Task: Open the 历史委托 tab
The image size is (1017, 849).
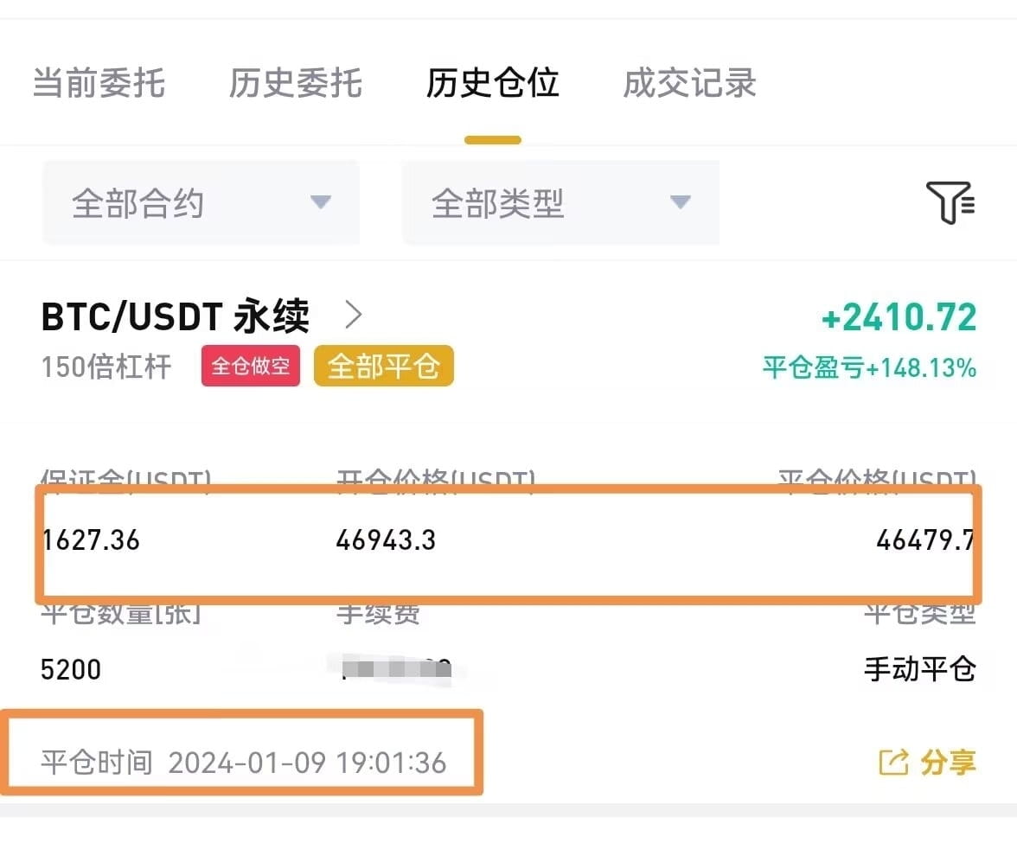Action: click(x=295, y=83)
